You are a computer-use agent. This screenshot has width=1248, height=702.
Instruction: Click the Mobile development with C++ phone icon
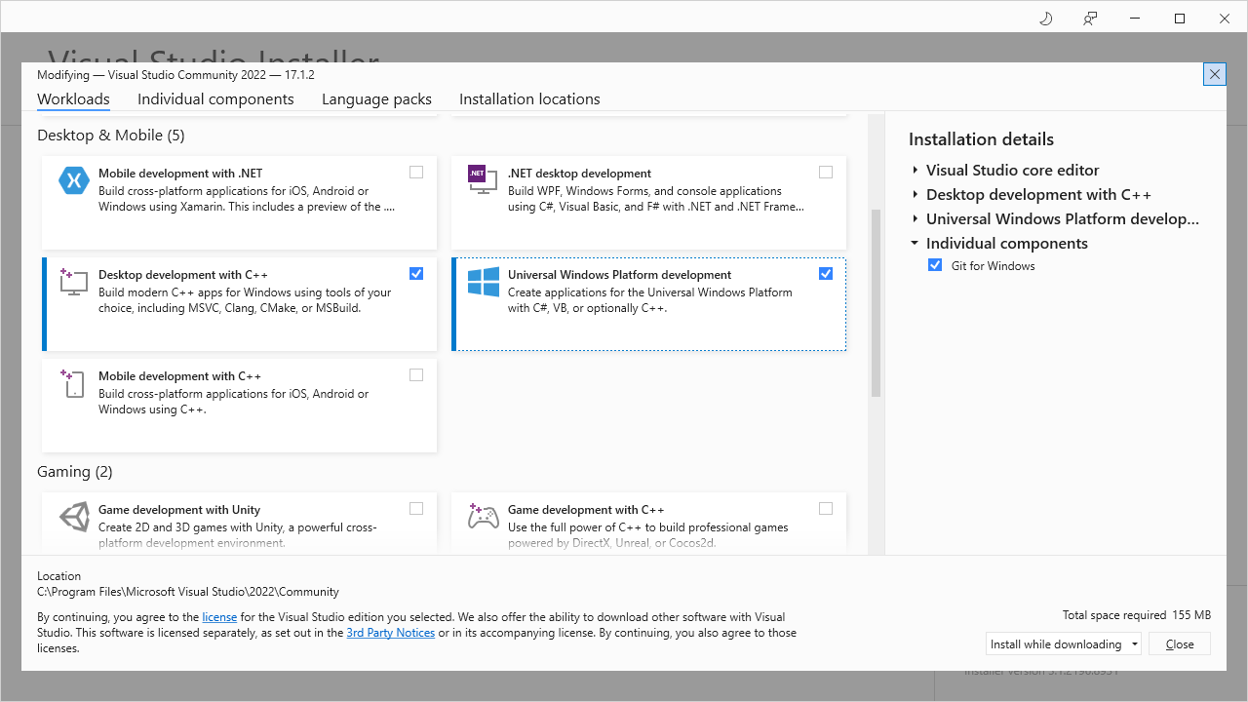[x=74, y=383]
